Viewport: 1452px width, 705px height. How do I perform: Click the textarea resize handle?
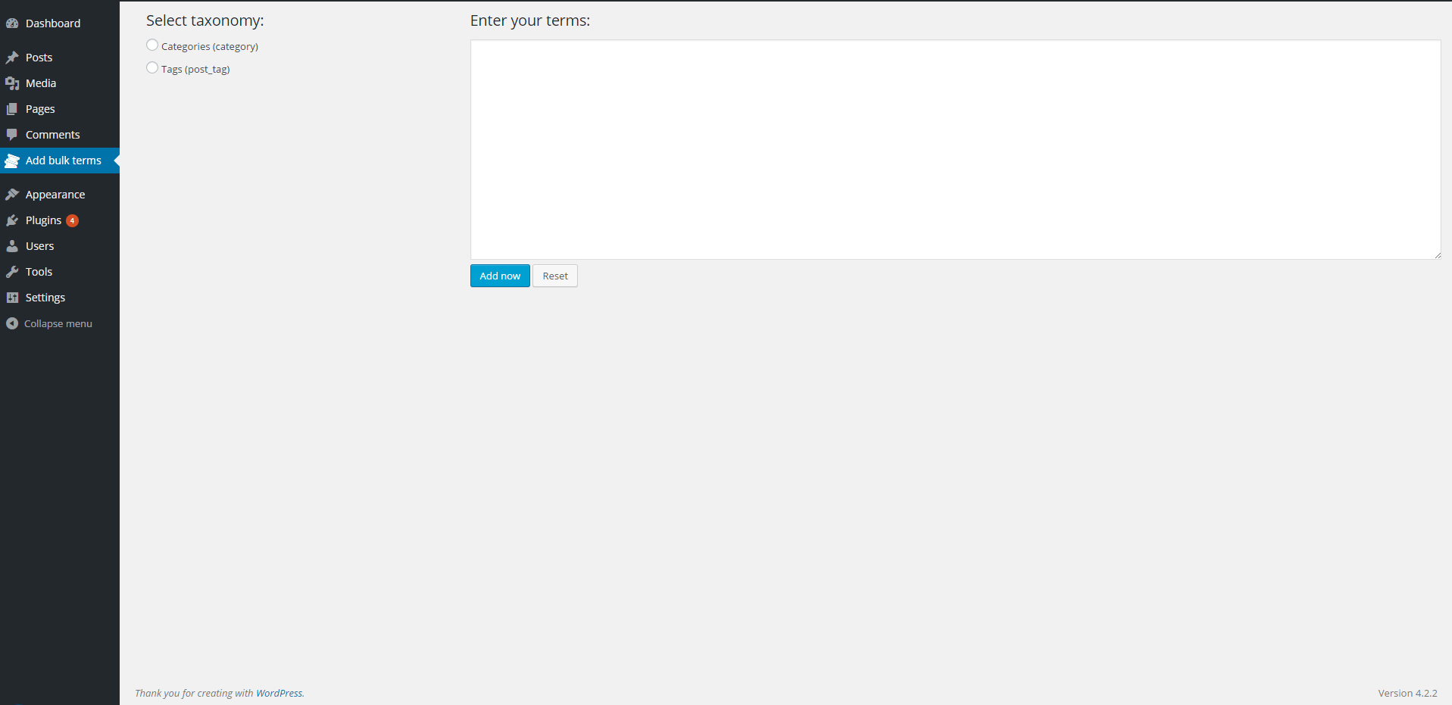[1436, 255]
